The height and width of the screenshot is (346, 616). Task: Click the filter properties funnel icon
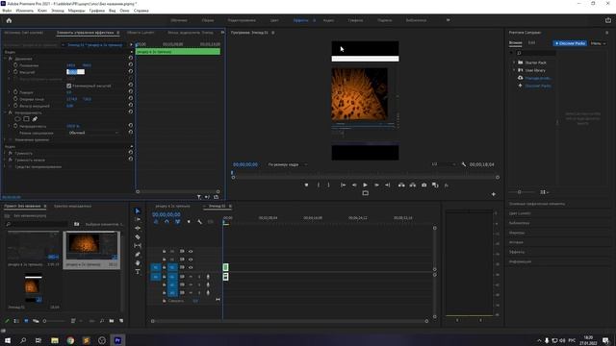199,197
